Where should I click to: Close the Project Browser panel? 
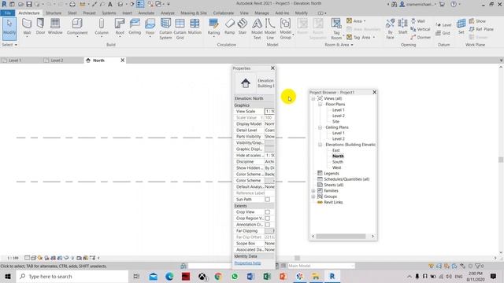pyautogui.click(x=375, y=93)
